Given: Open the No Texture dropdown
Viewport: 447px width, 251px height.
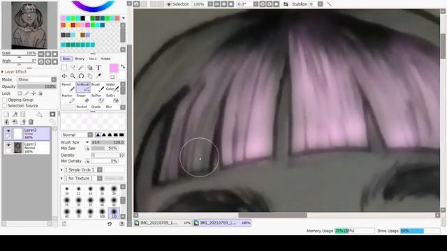Looking at the screenshot, I should click(83, 178).
